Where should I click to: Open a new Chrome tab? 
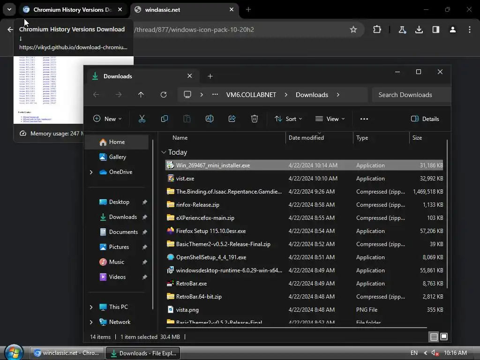click(248, 9)
